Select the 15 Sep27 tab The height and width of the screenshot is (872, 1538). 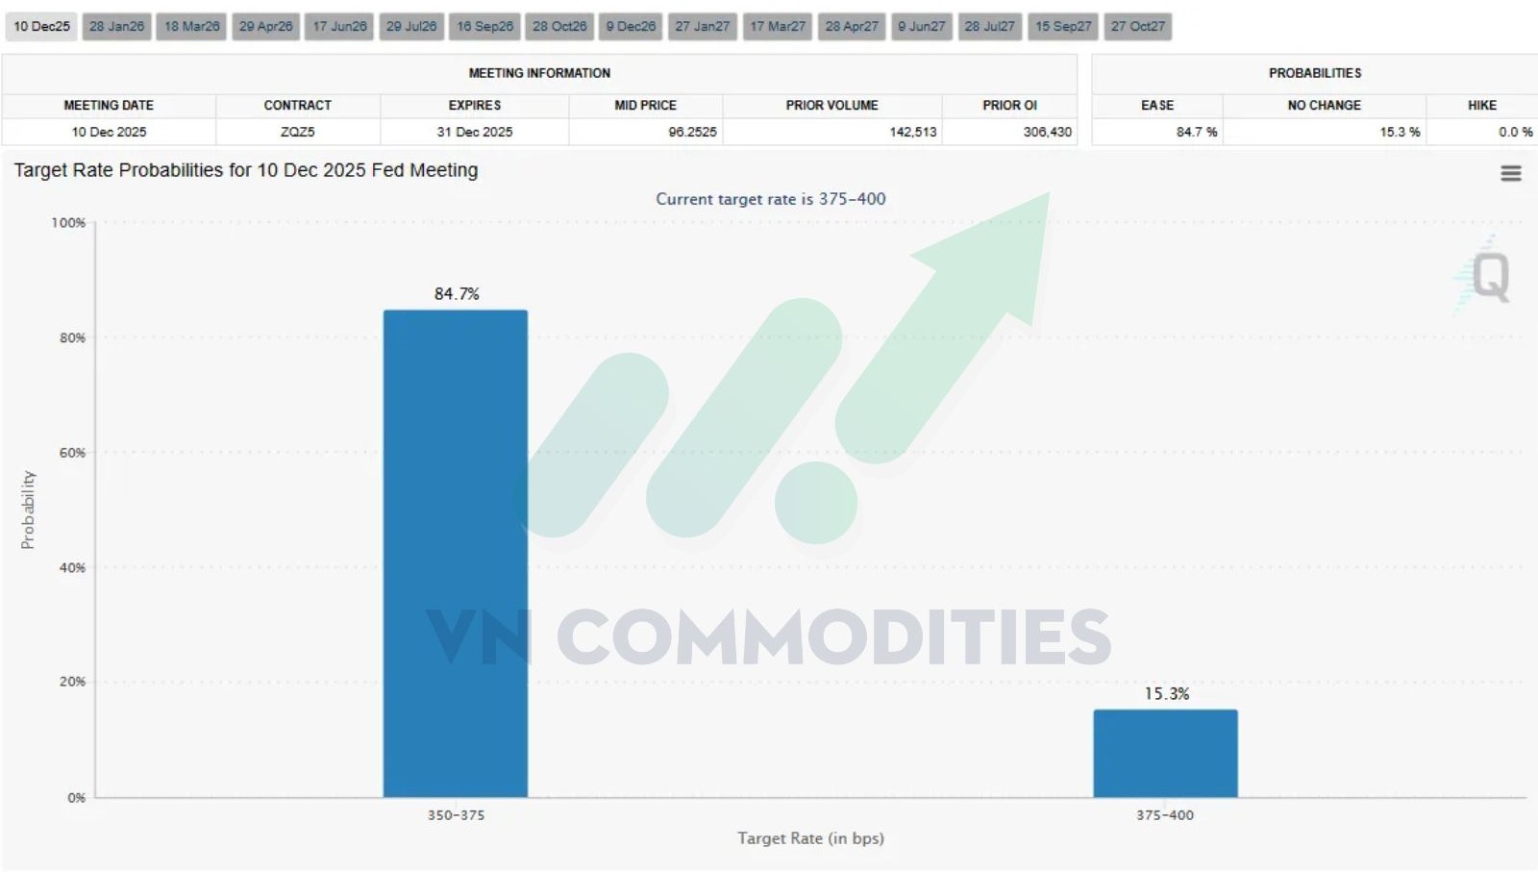(1063, 26)
